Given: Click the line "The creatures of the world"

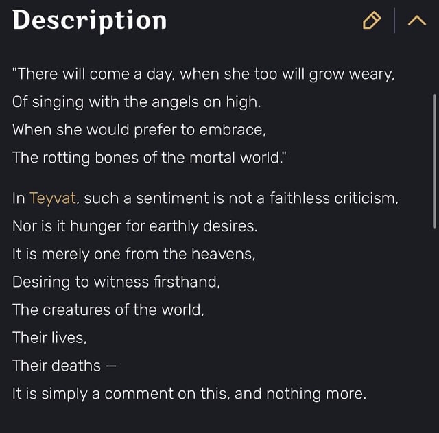Looking at the screenshot, I should pos(108,310).
